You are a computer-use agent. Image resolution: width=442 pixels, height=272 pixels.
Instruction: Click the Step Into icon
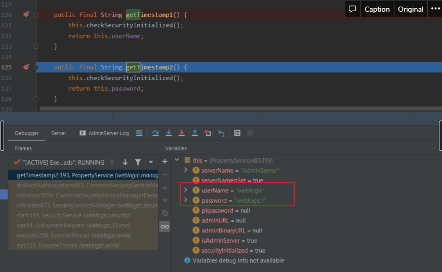tap(169, 133)
